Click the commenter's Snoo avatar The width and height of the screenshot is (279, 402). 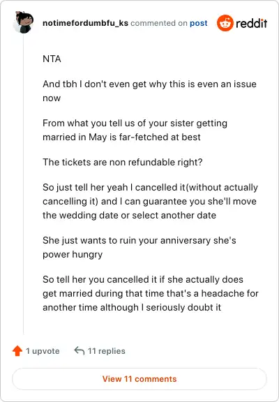23,22
